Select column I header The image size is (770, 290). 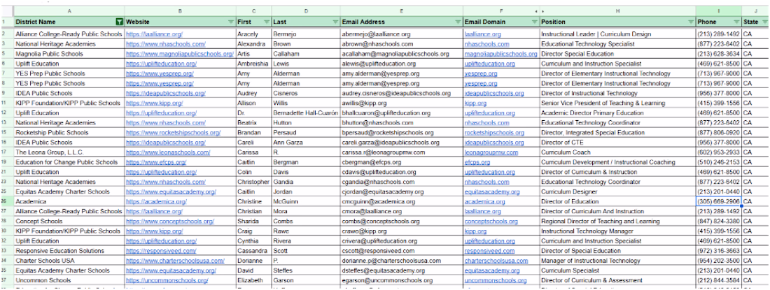click(x=718, y=10)
